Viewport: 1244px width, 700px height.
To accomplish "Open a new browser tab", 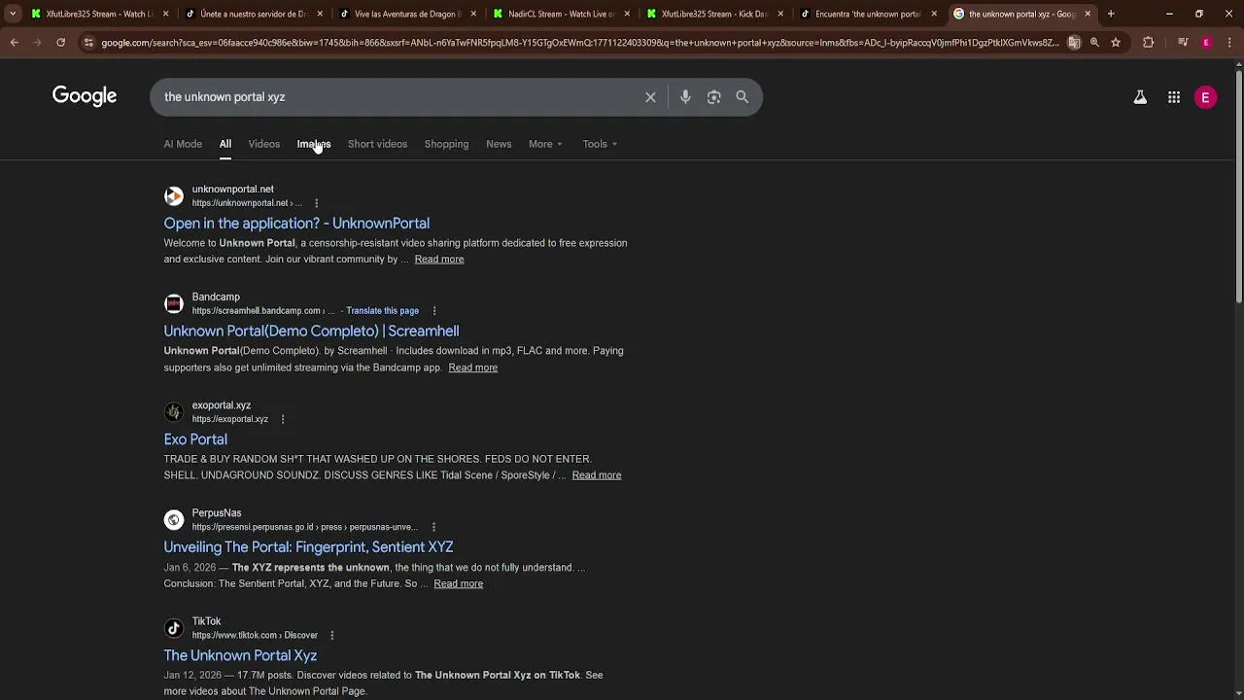I will pyautogui.click(x=1111, y=14).
